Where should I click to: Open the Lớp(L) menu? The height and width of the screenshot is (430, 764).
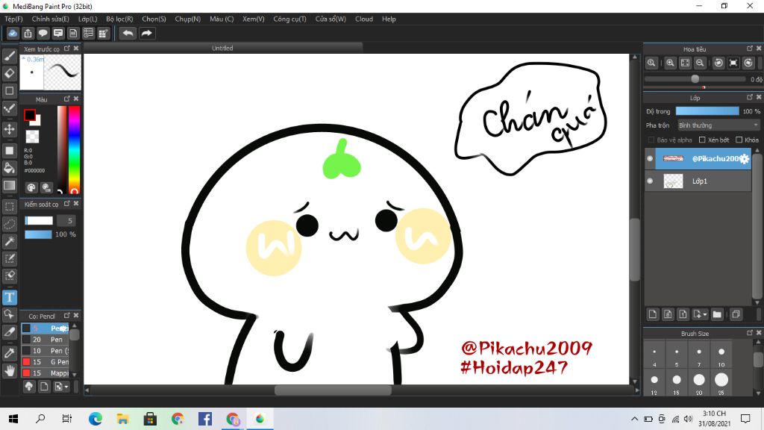click(x=88, y=19)
